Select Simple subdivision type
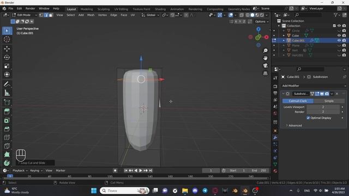The width and height of the screenshot is (349, 196). pyautogui.click(x=329, y=101)
